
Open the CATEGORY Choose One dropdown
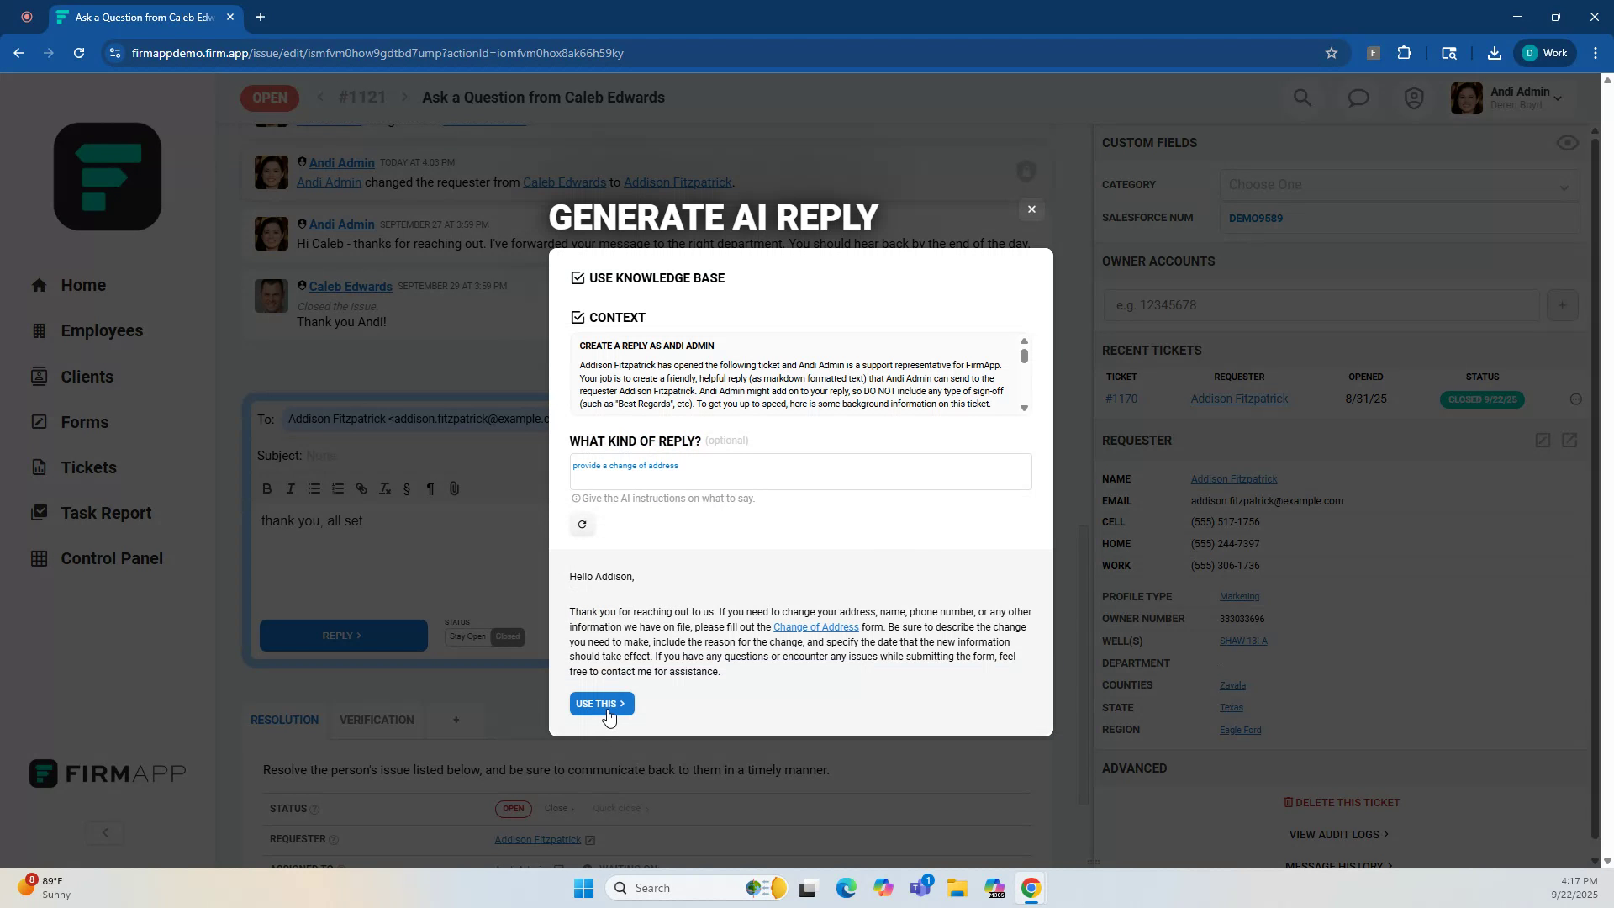tap(1397, 184)
